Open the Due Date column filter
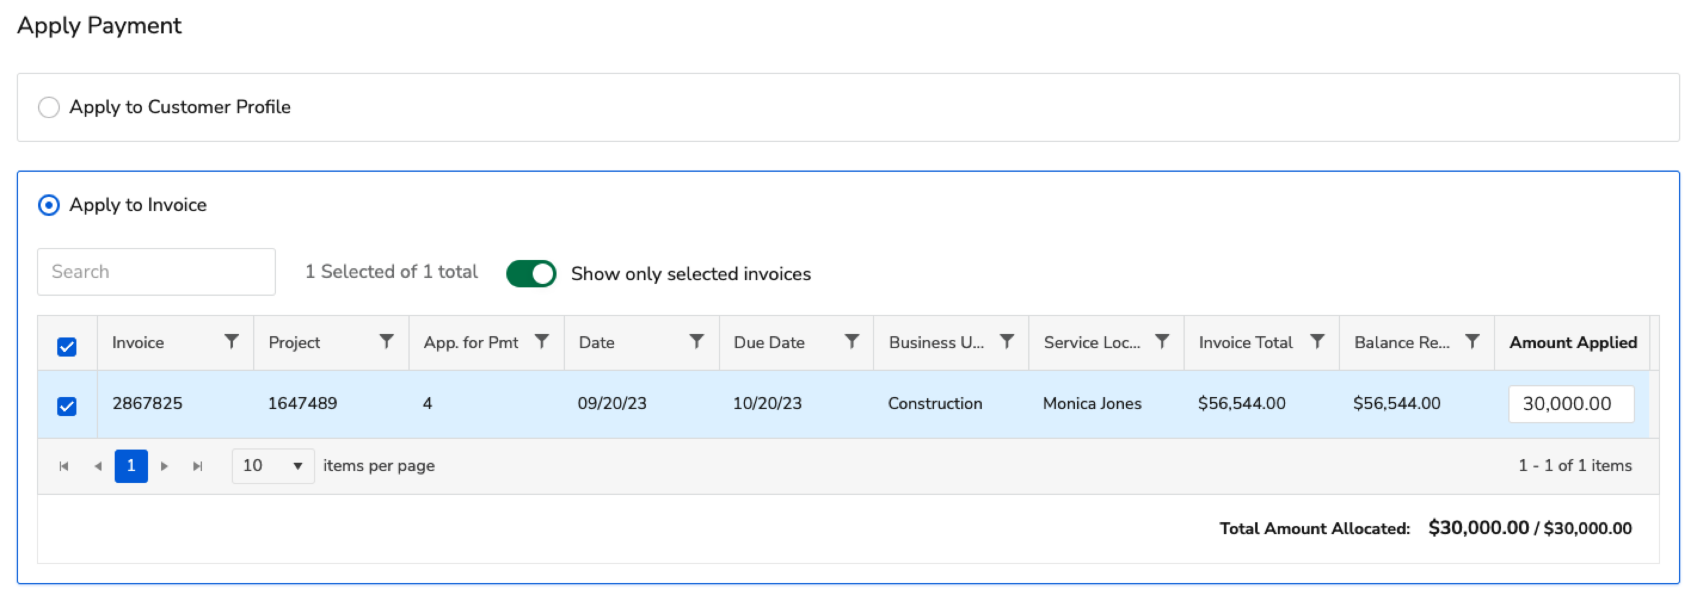 [852, 341]
